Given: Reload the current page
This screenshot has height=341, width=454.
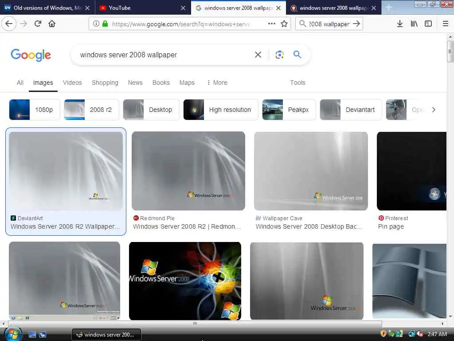Looking at the screenshot, I should tap(38, 24).
